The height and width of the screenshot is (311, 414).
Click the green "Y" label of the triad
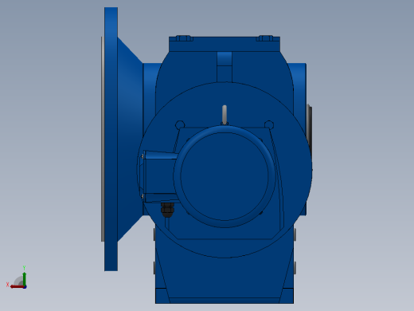[24, 268]
